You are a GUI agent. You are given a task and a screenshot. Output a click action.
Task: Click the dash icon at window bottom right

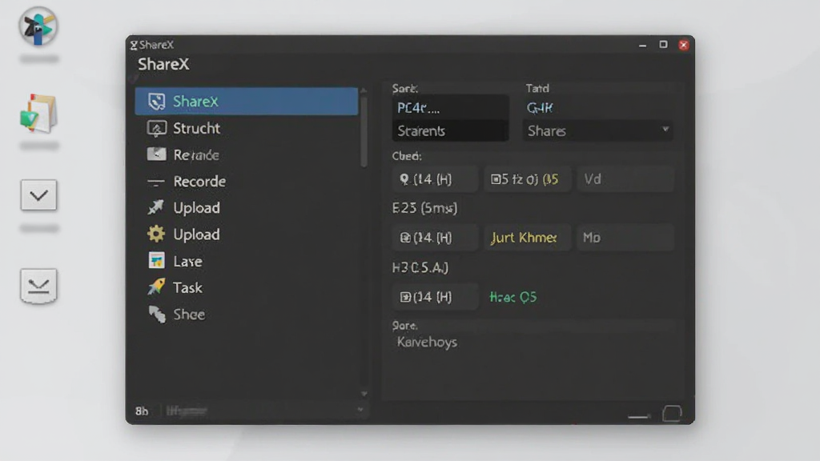pyautogui.click(x=639, y=416)
